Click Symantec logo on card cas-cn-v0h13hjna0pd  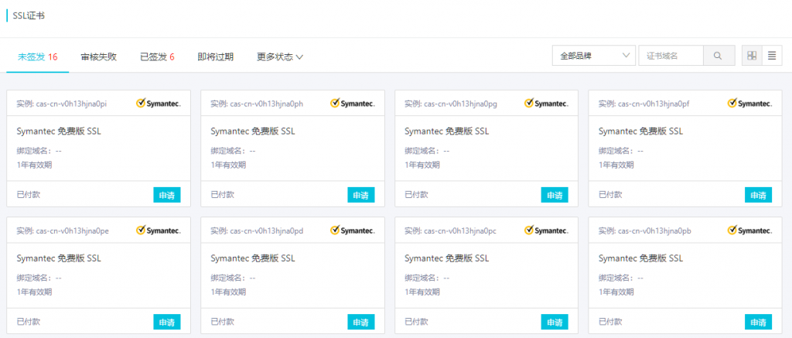(x=352, y=230)
